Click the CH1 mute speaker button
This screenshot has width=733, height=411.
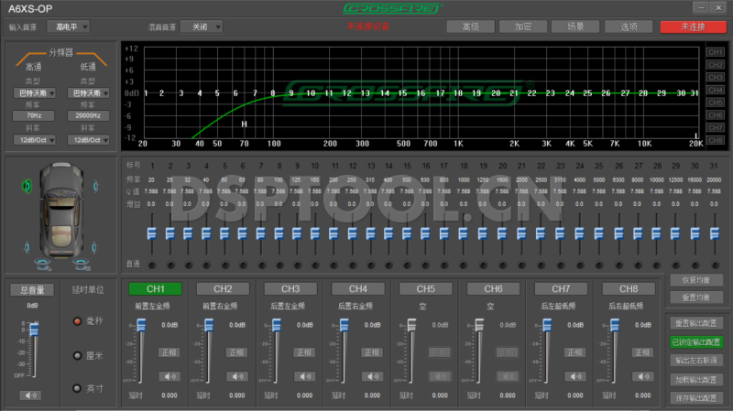pos(169,375)
